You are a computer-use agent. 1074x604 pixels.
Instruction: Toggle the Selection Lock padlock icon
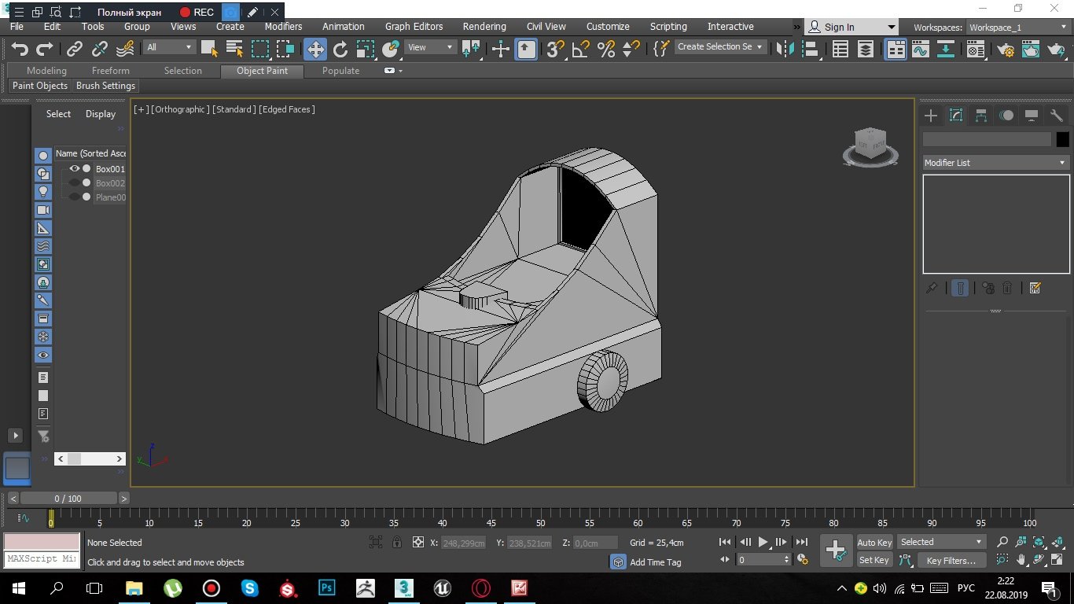click(397, 542)
